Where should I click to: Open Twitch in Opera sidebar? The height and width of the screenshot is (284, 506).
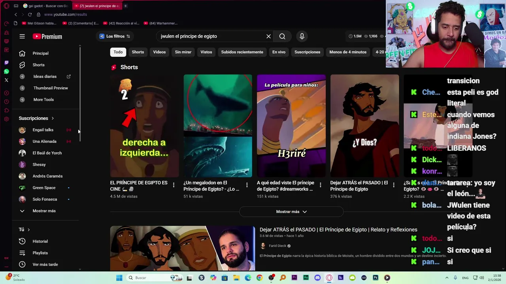[x=6, y=63]
